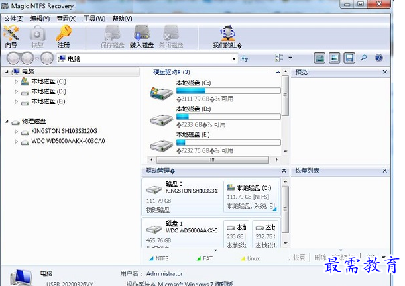Screen dimensions: 405x286
Task: Click the 233 GB partition block
Action: (x=236, y=234)
